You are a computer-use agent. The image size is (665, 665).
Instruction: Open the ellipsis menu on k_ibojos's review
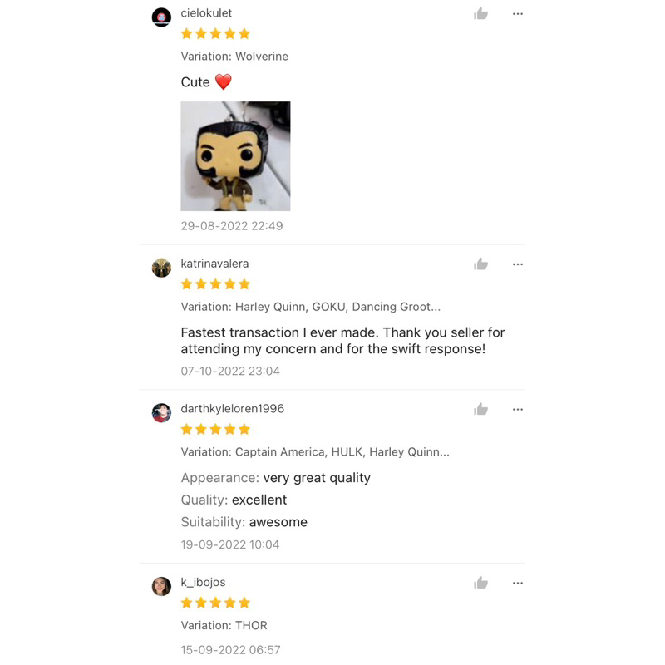pyautogui.click(x=518, y=584)
